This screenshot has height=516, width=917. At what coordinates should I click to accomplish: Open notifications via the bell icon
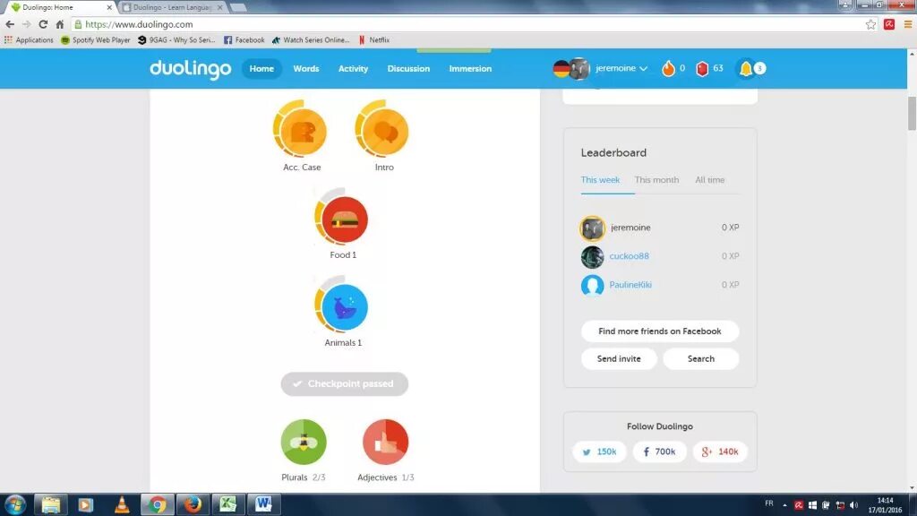tap(746, 67)
